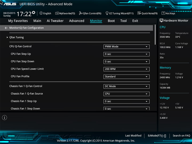
Task: Click the CPU Fan Profile label
Action: [x=20, y=77]
